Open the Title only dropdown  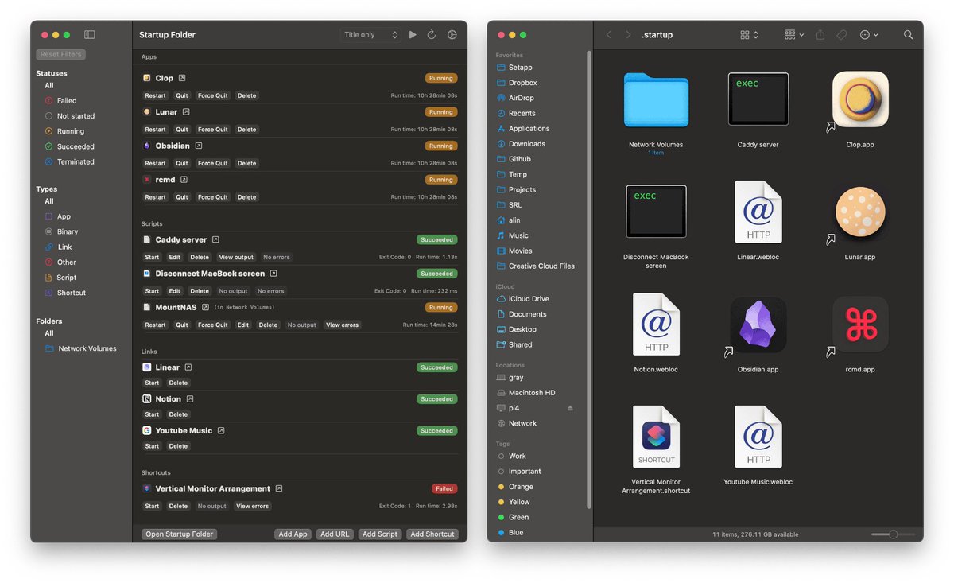click(x=370, y=35)
